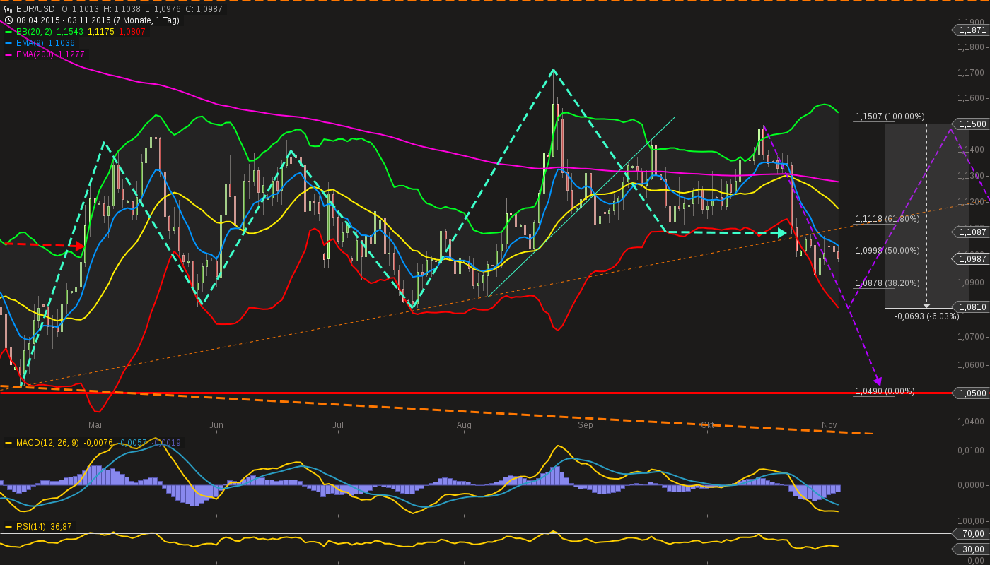Click the 1,1700 price axis label
Image resolution: width=990 pixels, height=565 pixels.
click(972, 73)
